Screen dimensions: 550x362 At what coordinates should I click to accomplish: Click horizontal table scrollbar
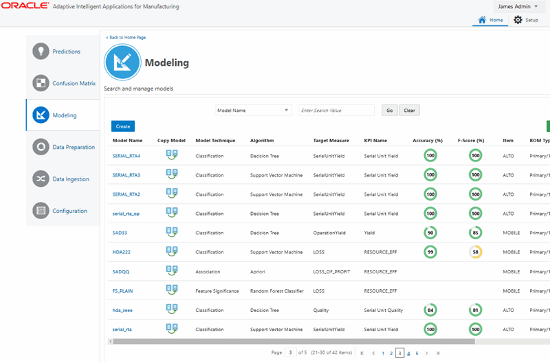coord(294,341)
